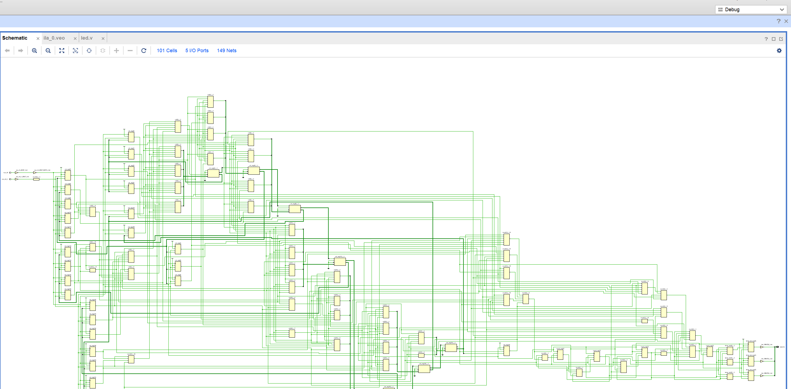Click the 149 Nets link

[227, 51]
